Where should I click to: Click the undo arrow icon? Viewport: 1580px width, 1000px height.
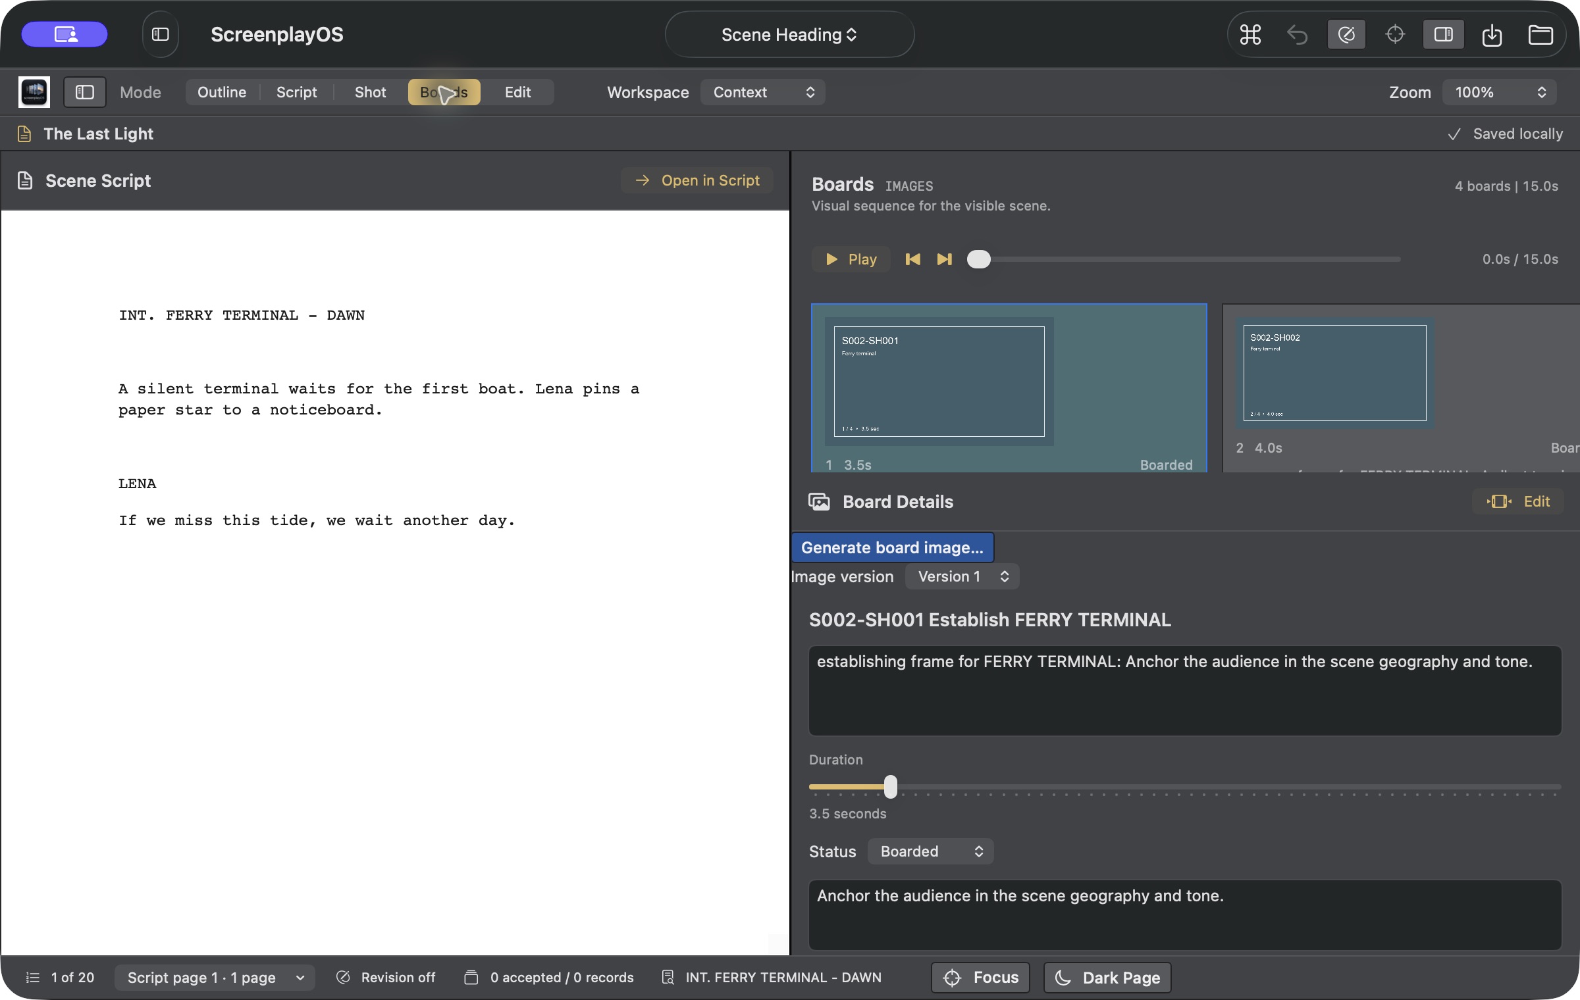click(1297, 34)
